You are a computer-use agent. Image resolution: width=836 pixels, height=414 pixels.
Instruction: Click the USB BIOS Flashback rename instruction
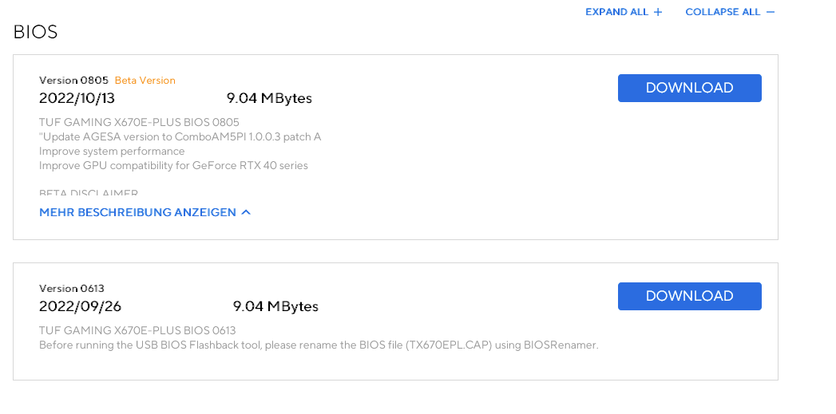pyautogui.click(x=319, y=345)
